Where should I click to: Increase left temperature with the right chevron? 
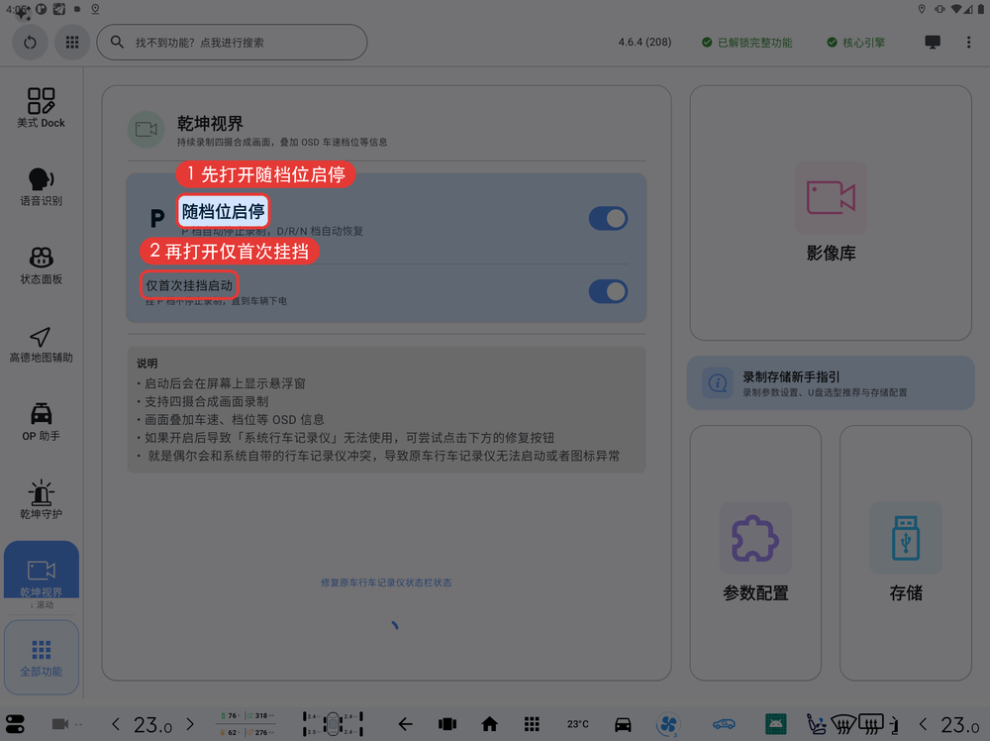(x=190, y=724)
